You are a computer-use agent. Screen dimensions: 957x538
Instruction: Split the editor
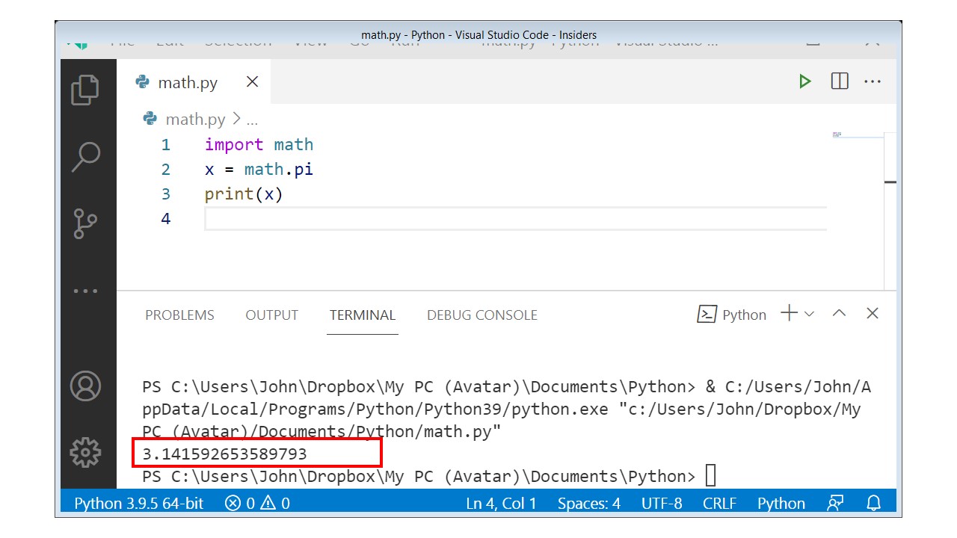tap(839, 81)
